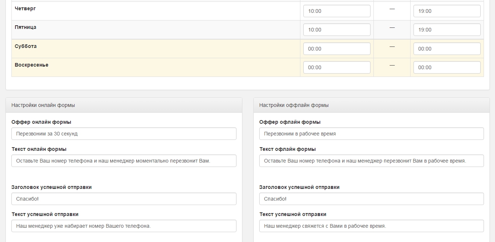Edit the Sunday end time field
Screen dimensions: 495x242
tap(447, 67)
